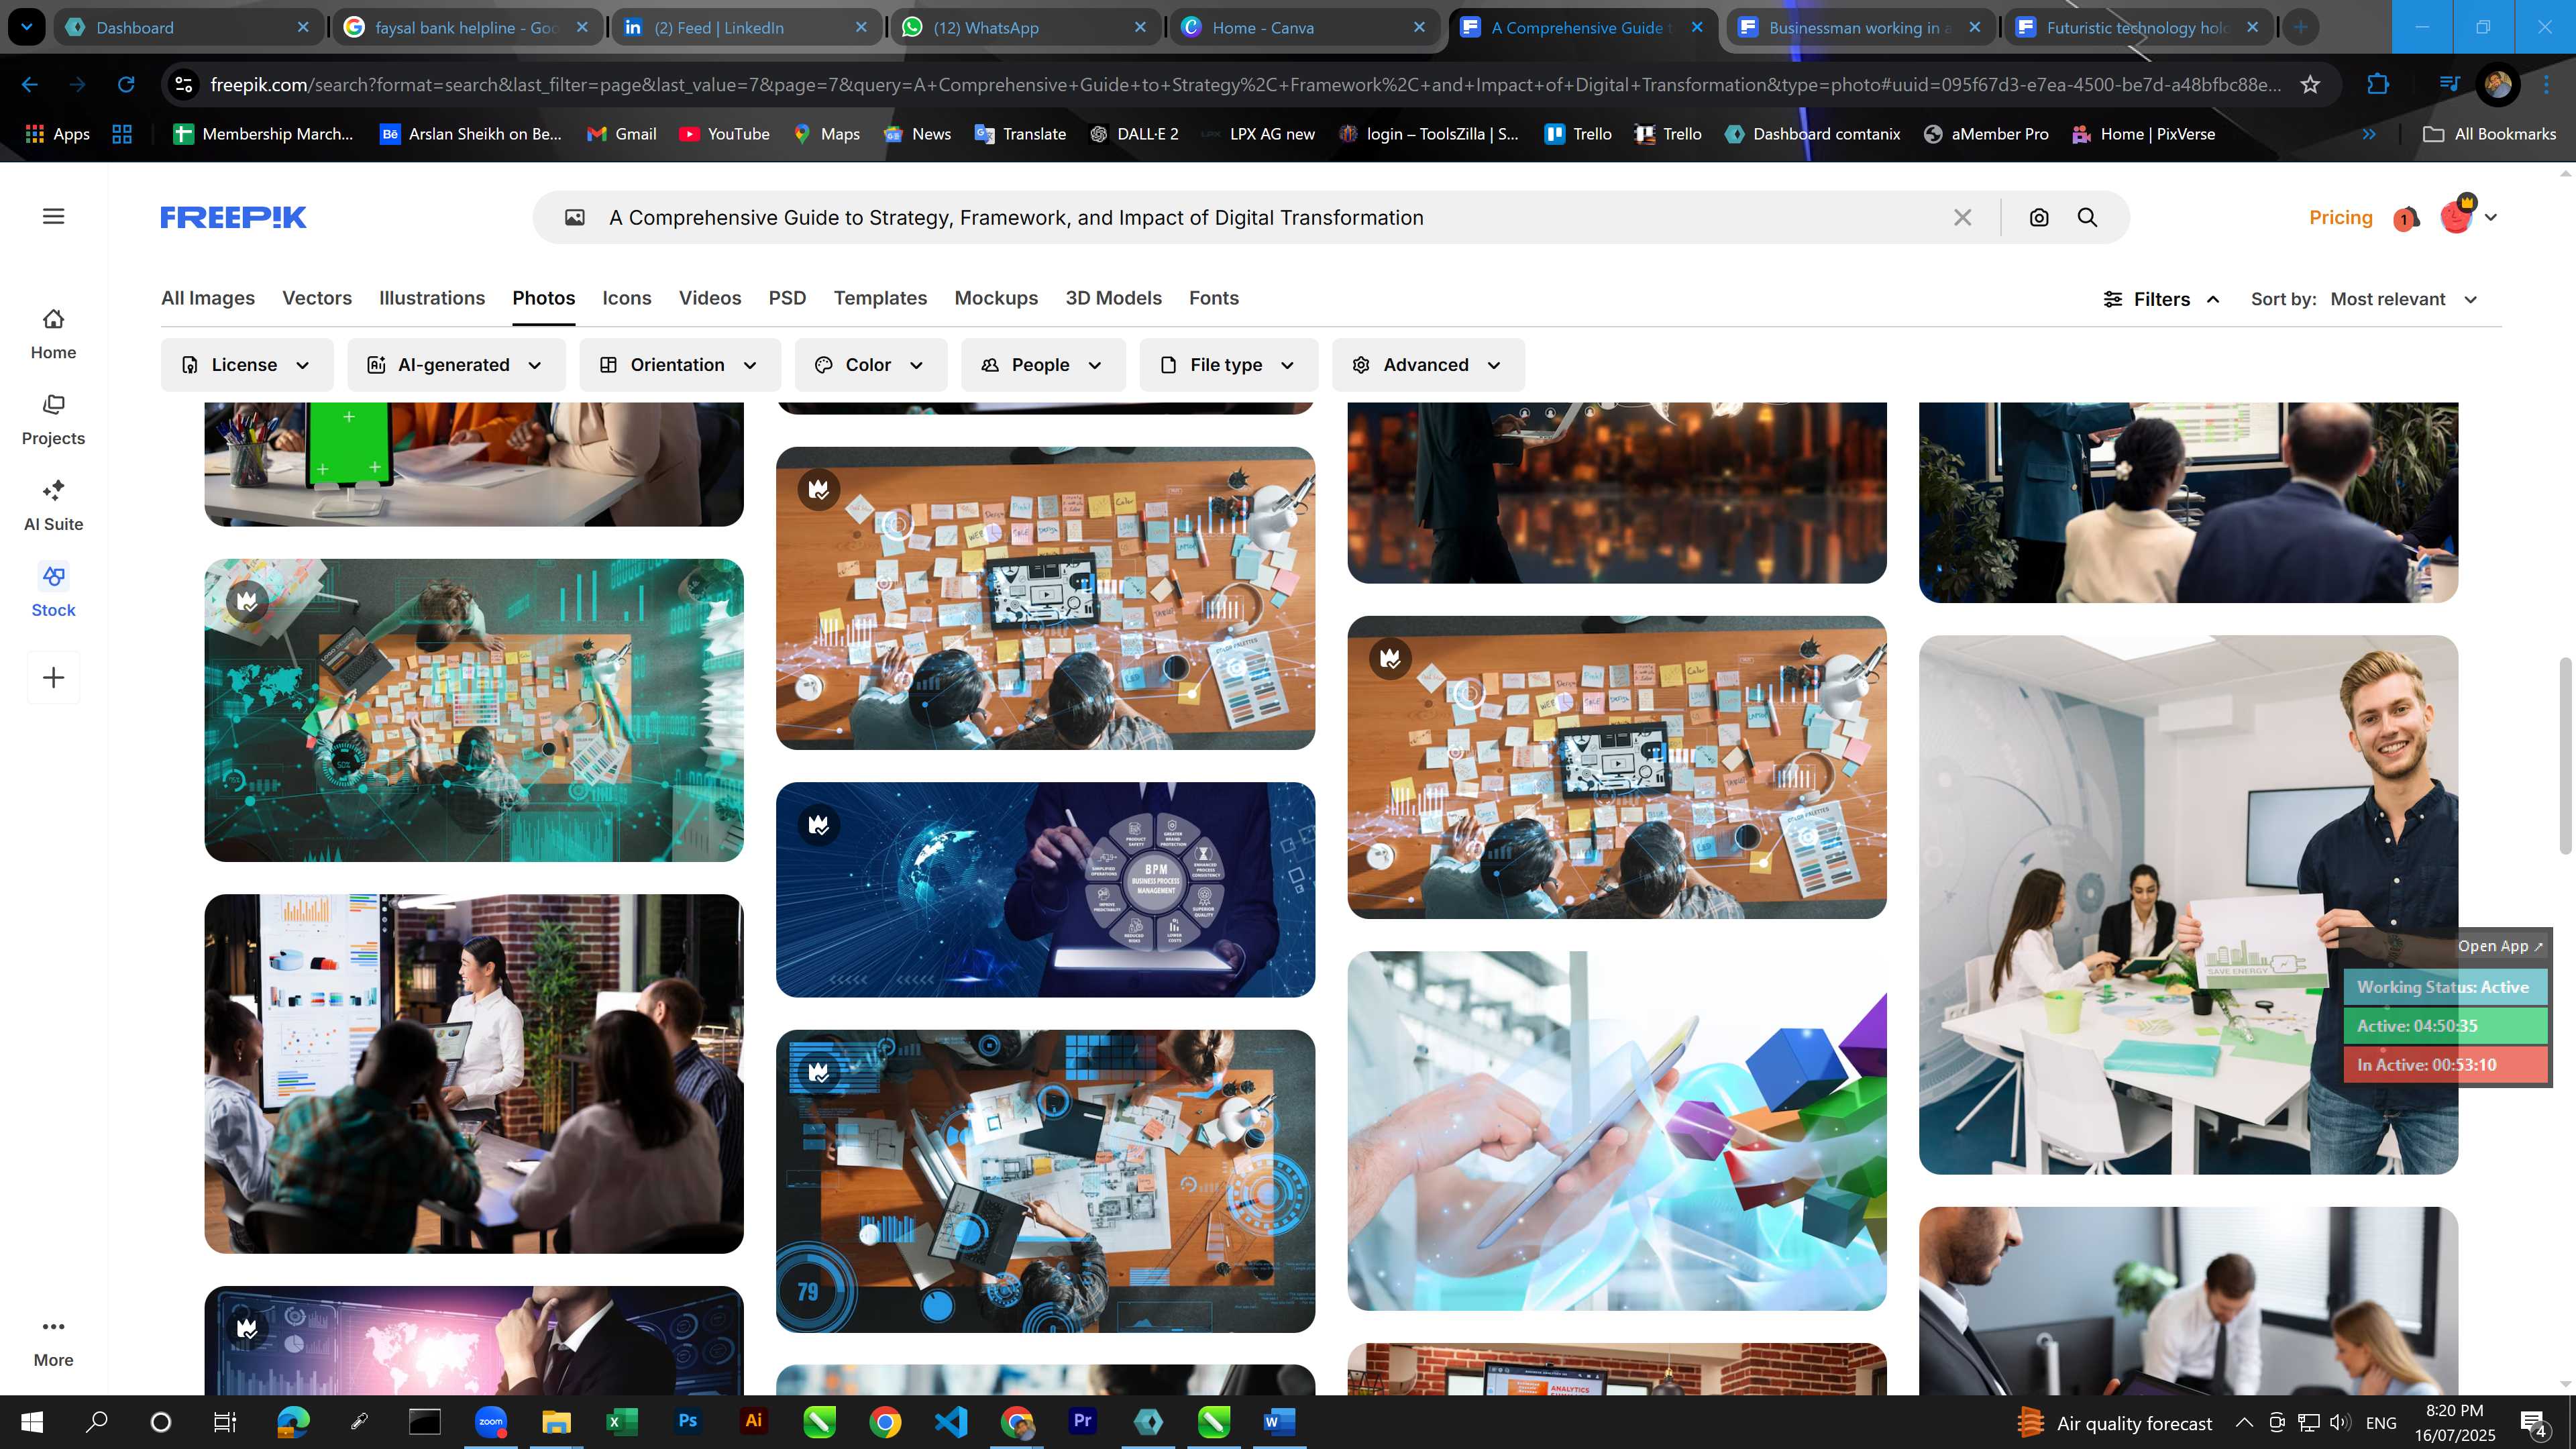The width and height of the screenshot is (2576, 1449).
Task: Open the teal world map meeting photo
Action: click(x=474, y=710)
